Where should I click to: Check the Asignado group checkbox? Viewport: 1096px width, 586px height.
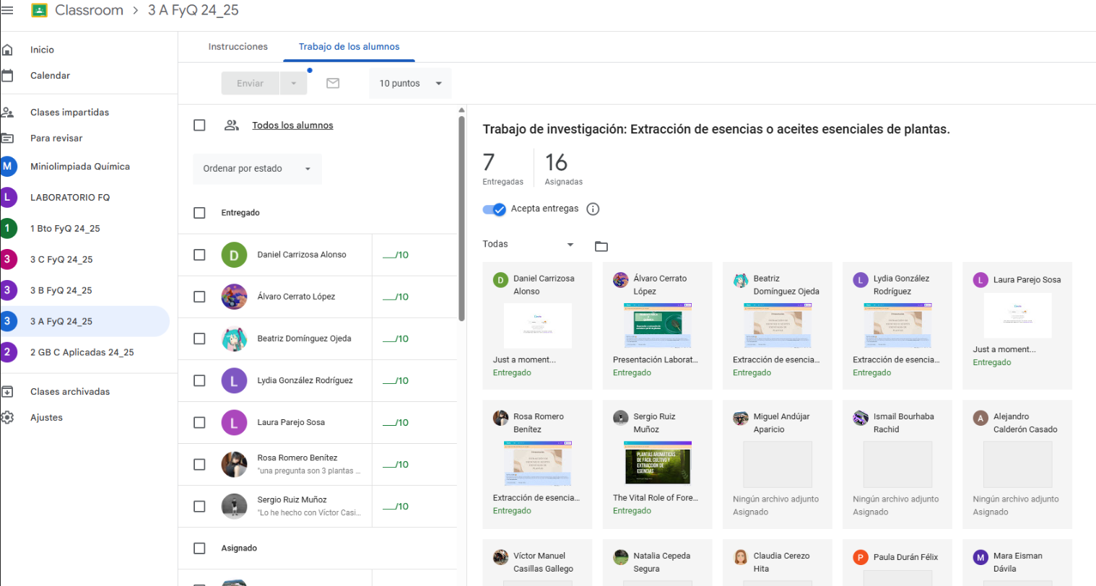(x=200, y=548)
